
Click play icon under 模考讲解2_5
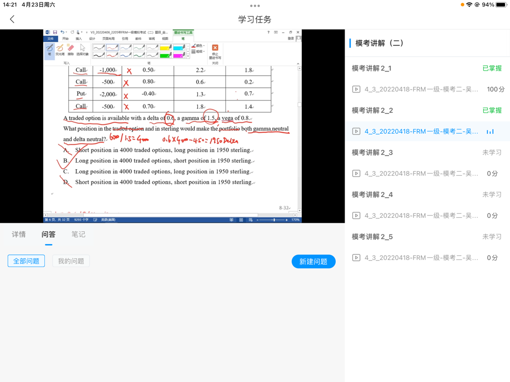356,258
